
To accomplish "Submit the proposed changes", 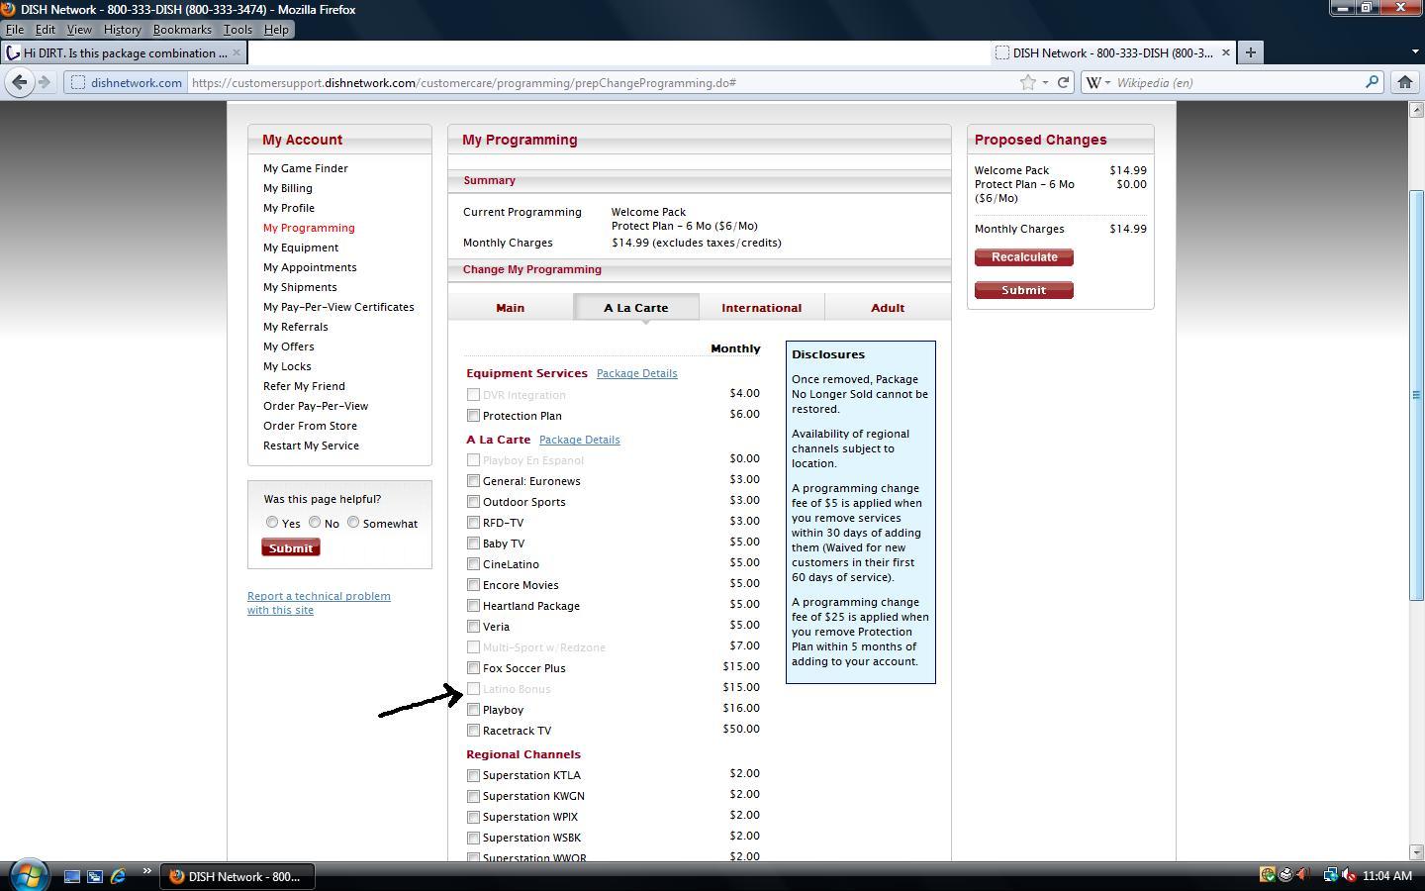I will (1024, 290).
